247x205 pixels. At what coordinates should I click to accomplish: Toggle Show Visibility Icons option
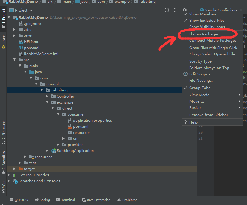point(212,27)
